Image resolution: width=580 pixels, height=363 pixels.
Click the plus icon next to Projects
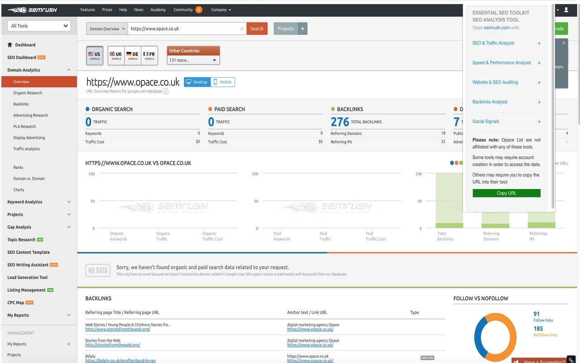coord(303,28)
